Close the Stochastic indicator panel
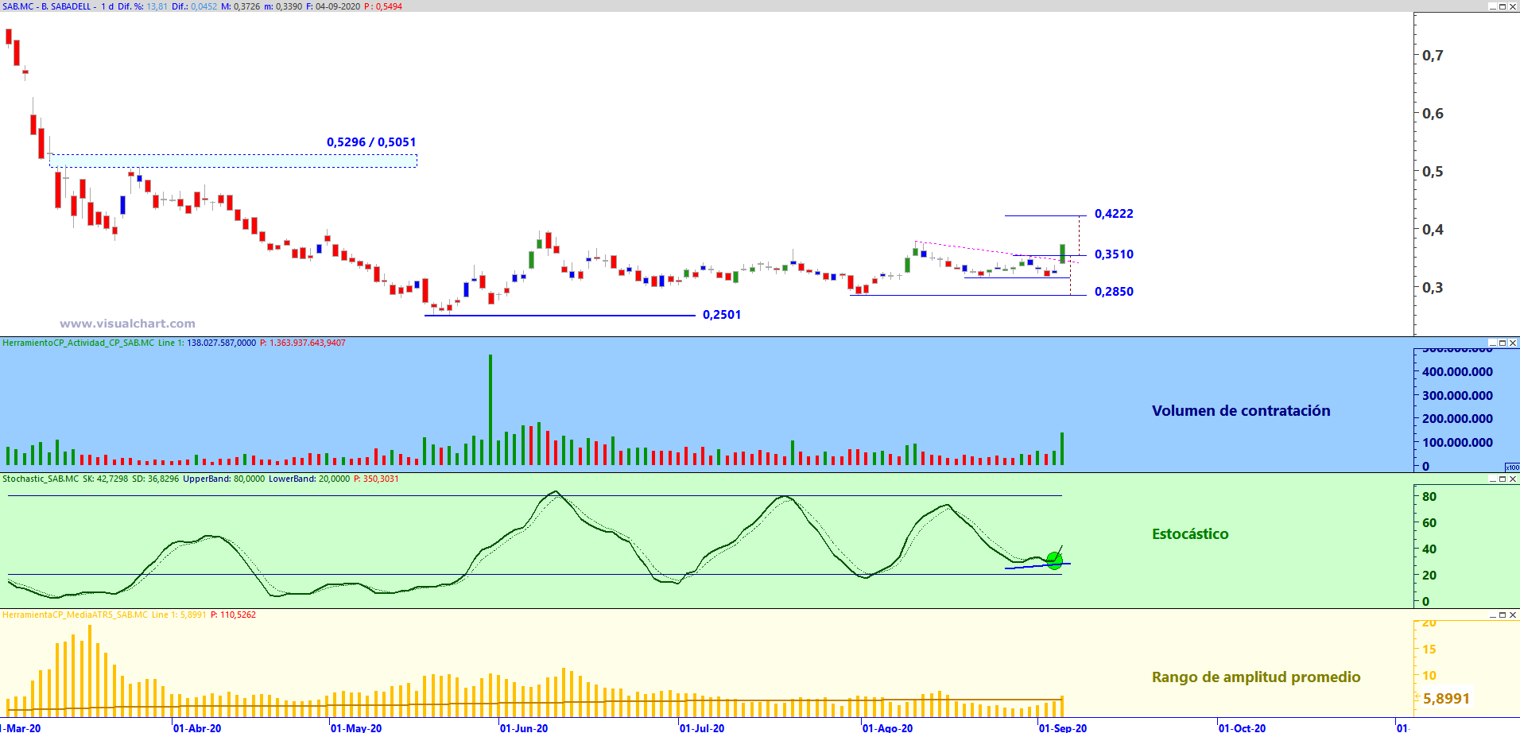Image resolution: width=1520 pixels, height=733 pixels. [1513, 479]
